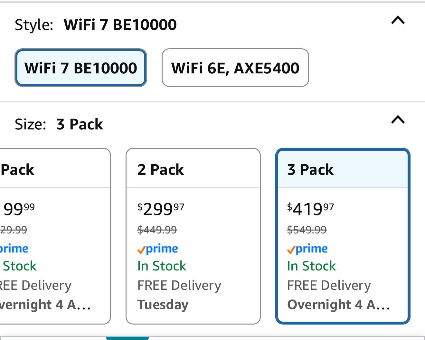
Task: Click the prime logo in 2 Pack card
Action: point(157,249)
